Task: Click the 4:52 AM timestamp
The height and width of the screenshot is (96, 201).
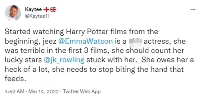Action: [x=15, y=91]
